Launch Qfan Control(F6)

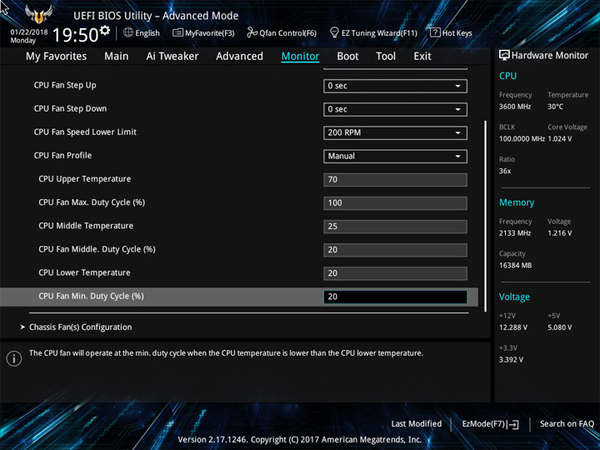pyautogui.click(x=282, y=32)
